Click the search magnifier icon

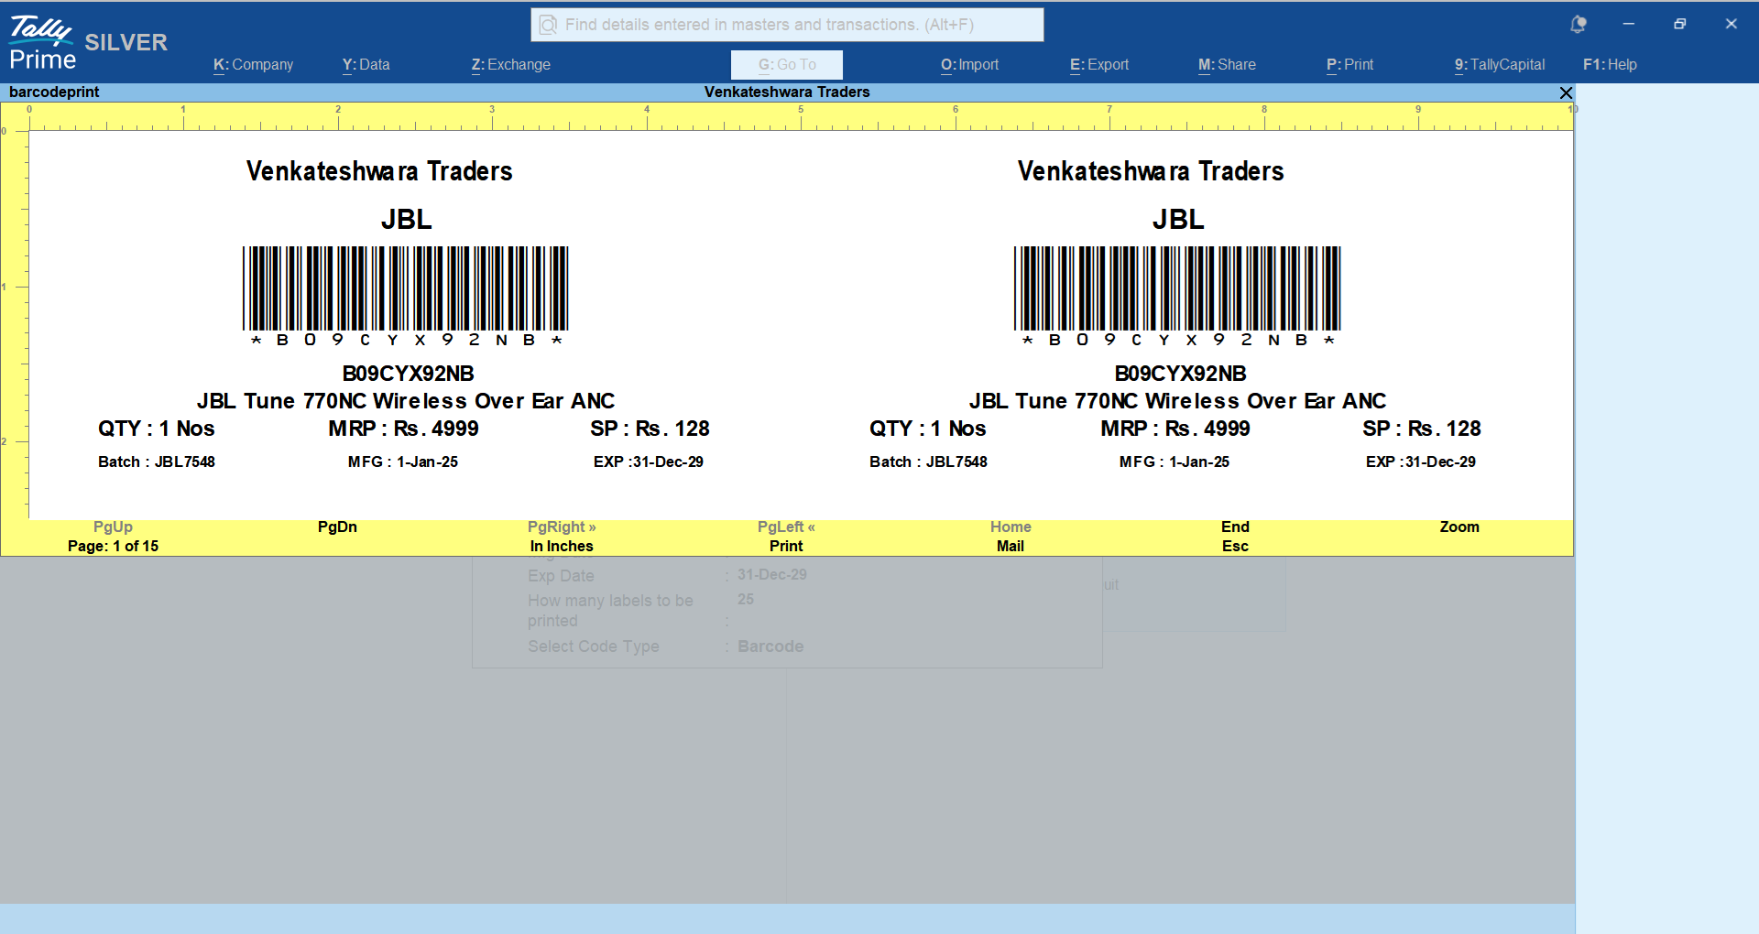tap(548, 25)
